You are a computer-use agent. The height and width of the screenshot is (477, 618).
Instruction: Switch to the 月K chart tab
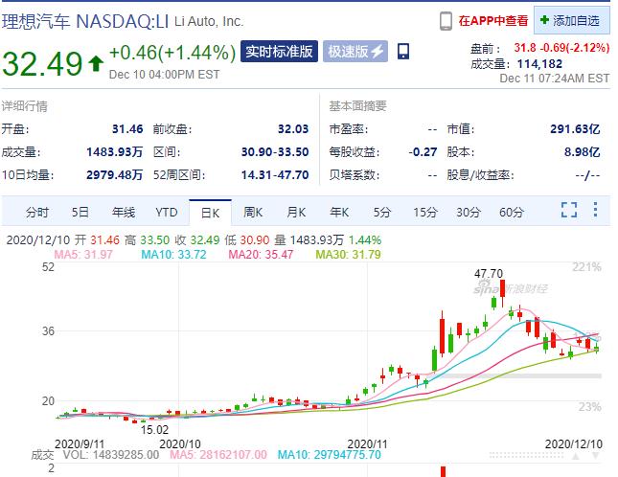[x=296, y=213]
